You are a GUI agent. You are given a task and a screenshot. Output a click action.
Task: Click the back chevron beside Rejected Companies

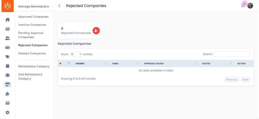point(59,6)
